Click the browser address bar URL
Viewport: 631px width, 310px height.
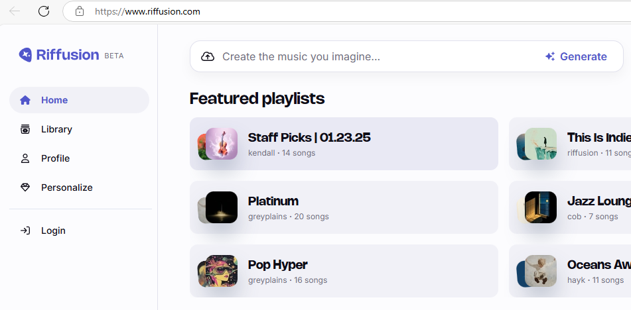pyautogui.click(x=147, y=11)
